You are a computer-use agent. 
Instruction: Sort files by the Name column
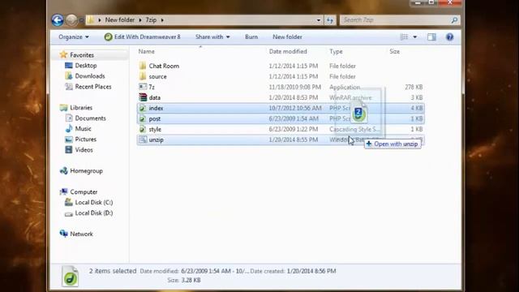click(x=146, y=51)
